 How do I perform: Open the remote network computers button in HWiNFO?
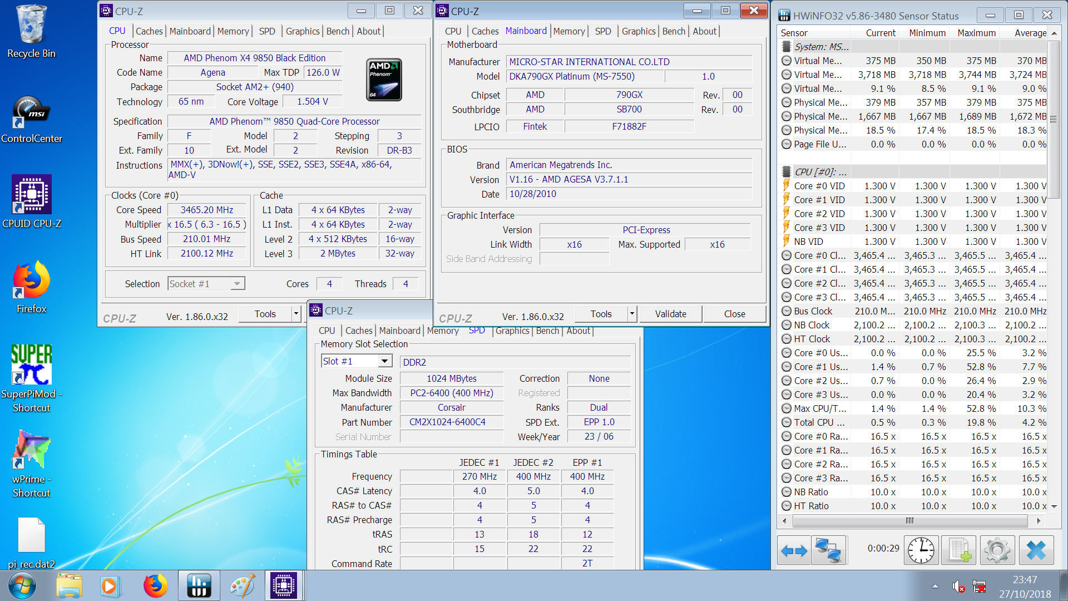[828, 550]
